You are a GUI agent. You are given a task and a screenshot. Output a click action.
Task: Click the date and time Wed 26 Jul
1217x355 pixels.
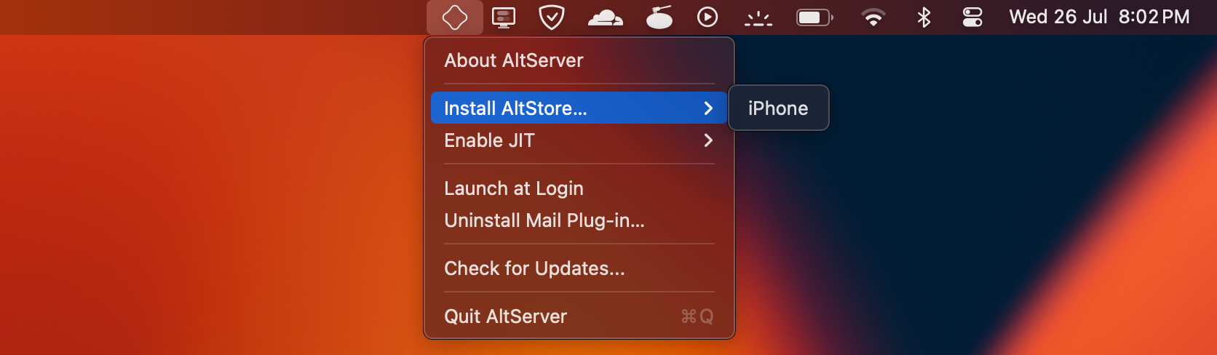1099,17
